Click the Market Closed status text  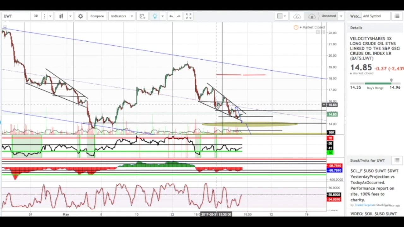[313, 27]
